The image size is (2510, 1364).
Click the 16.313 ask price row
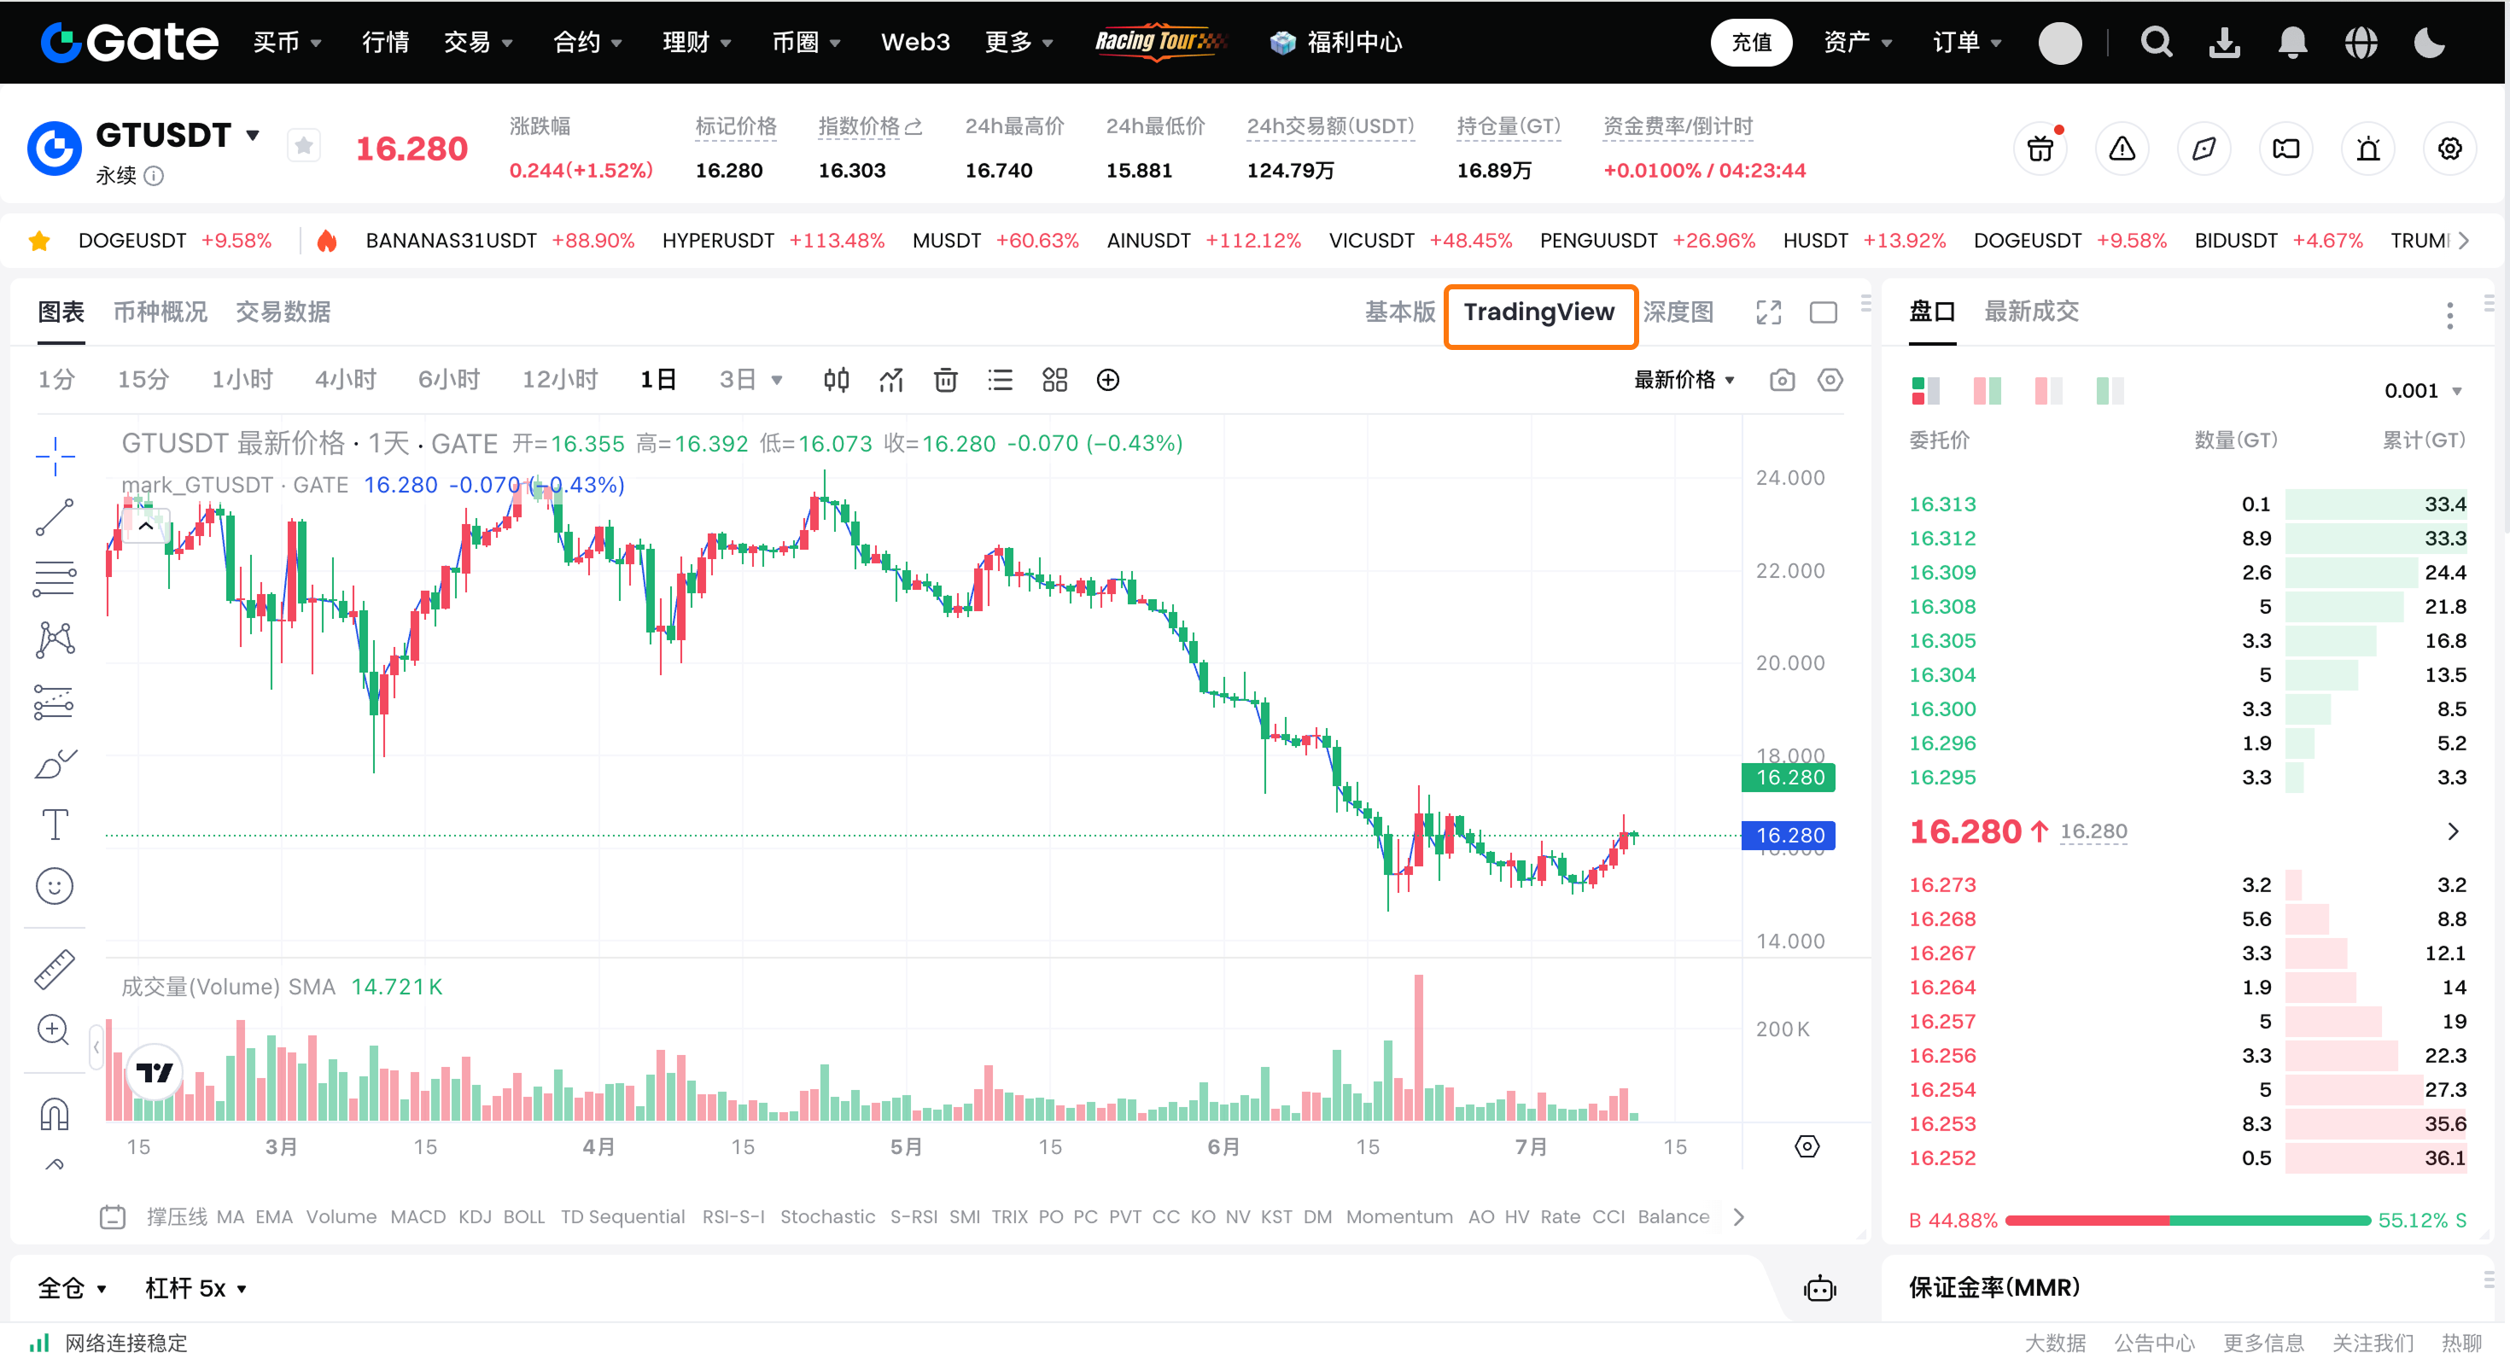1942,504
